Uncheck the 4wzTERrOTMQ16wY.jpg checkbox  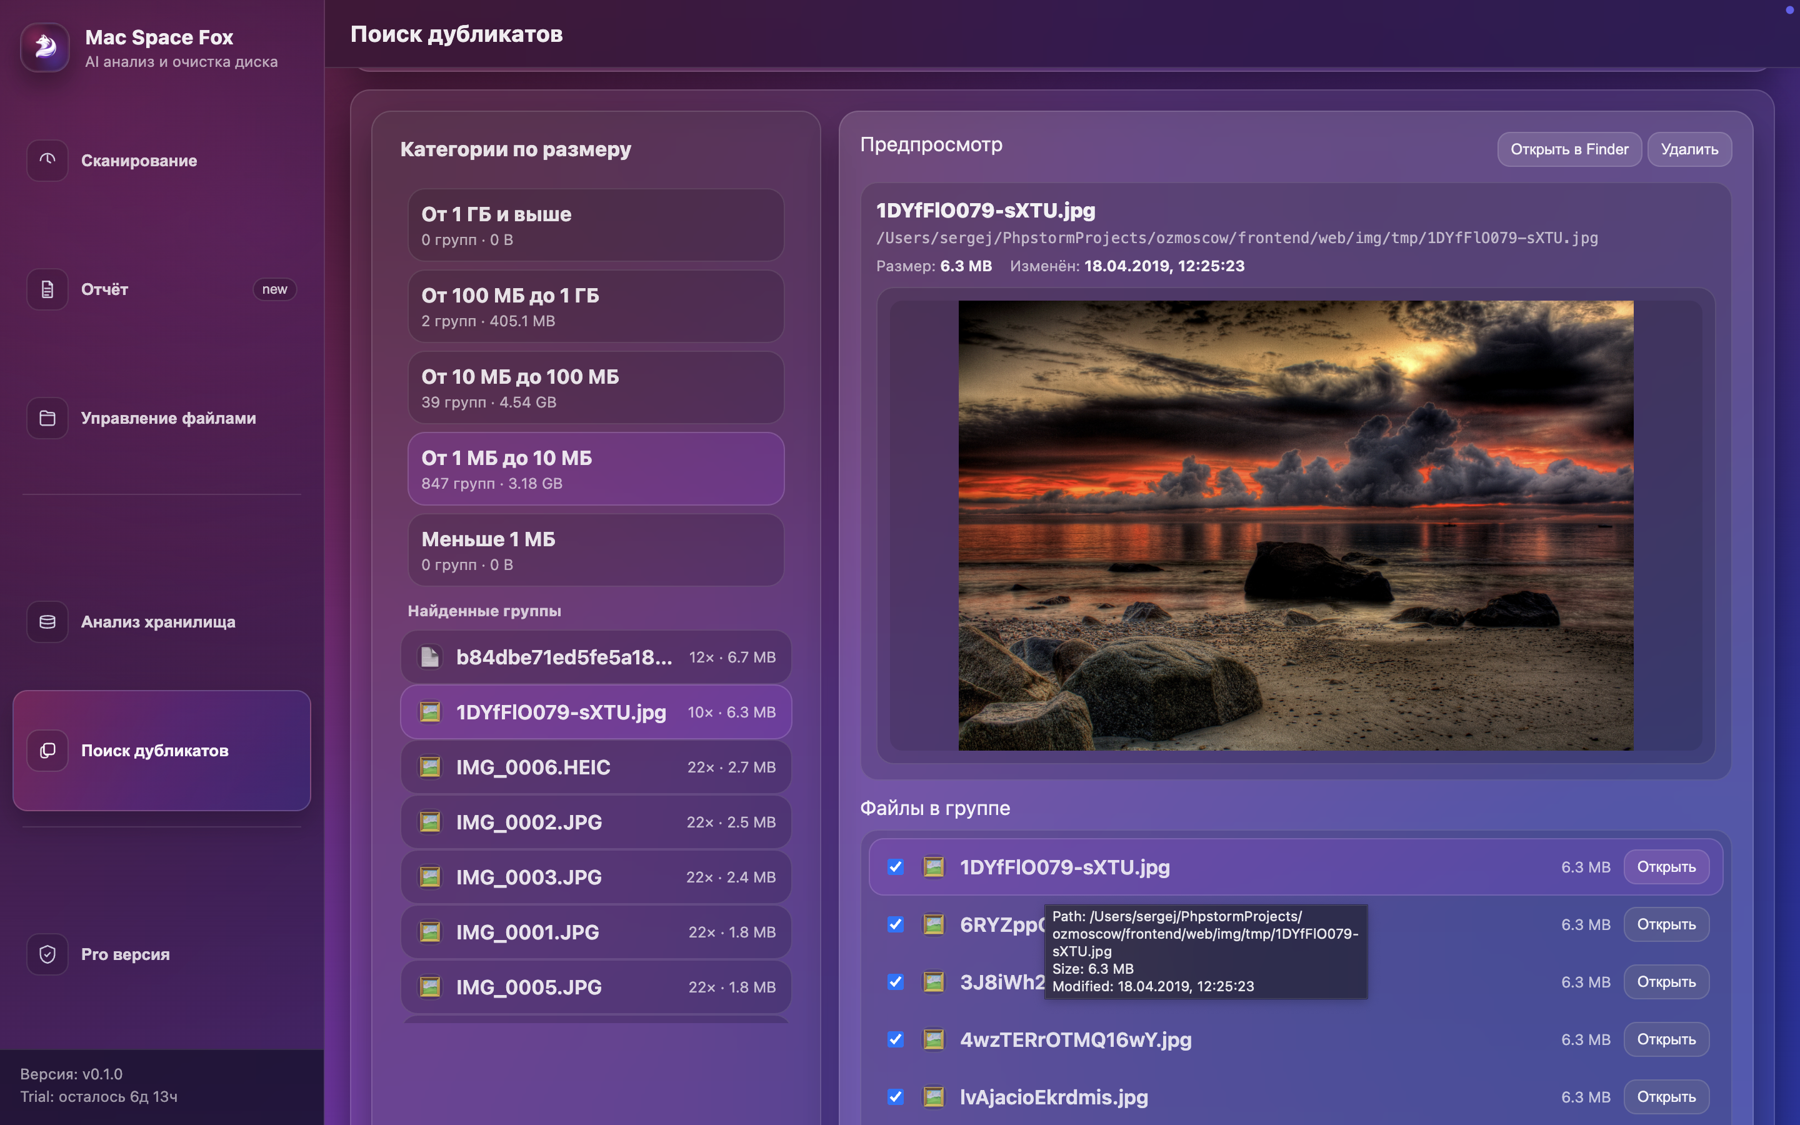896,1039
